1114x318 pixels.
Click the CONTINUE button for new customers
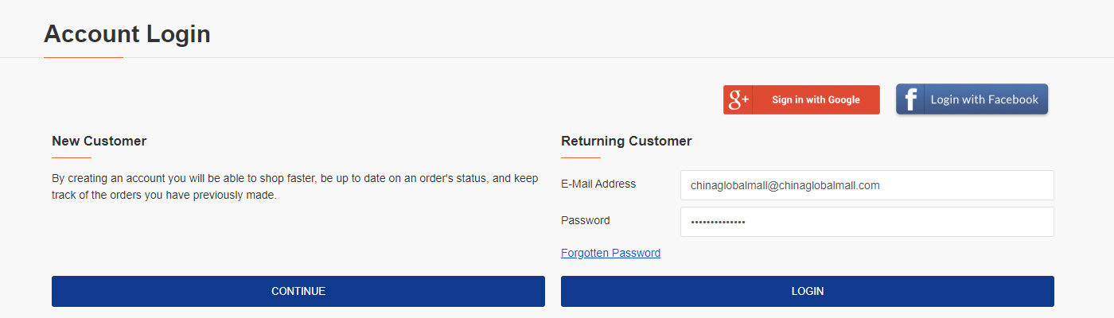pos(298,291)
